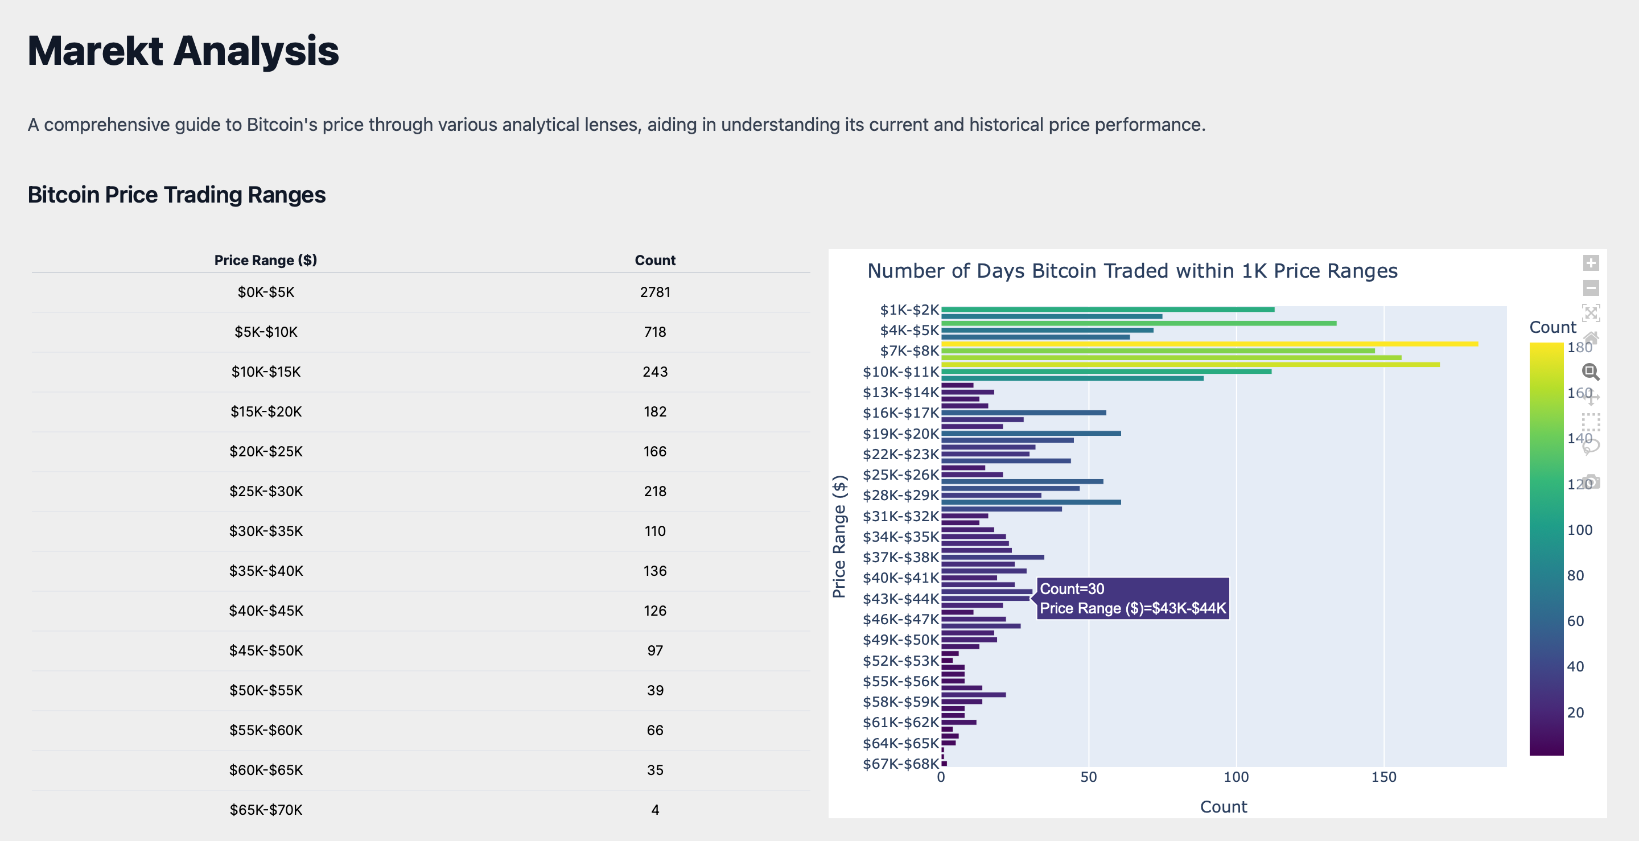Click the Count table column header
The height and width of the screenshot is (841, 1639).
[x=654, y=260]
